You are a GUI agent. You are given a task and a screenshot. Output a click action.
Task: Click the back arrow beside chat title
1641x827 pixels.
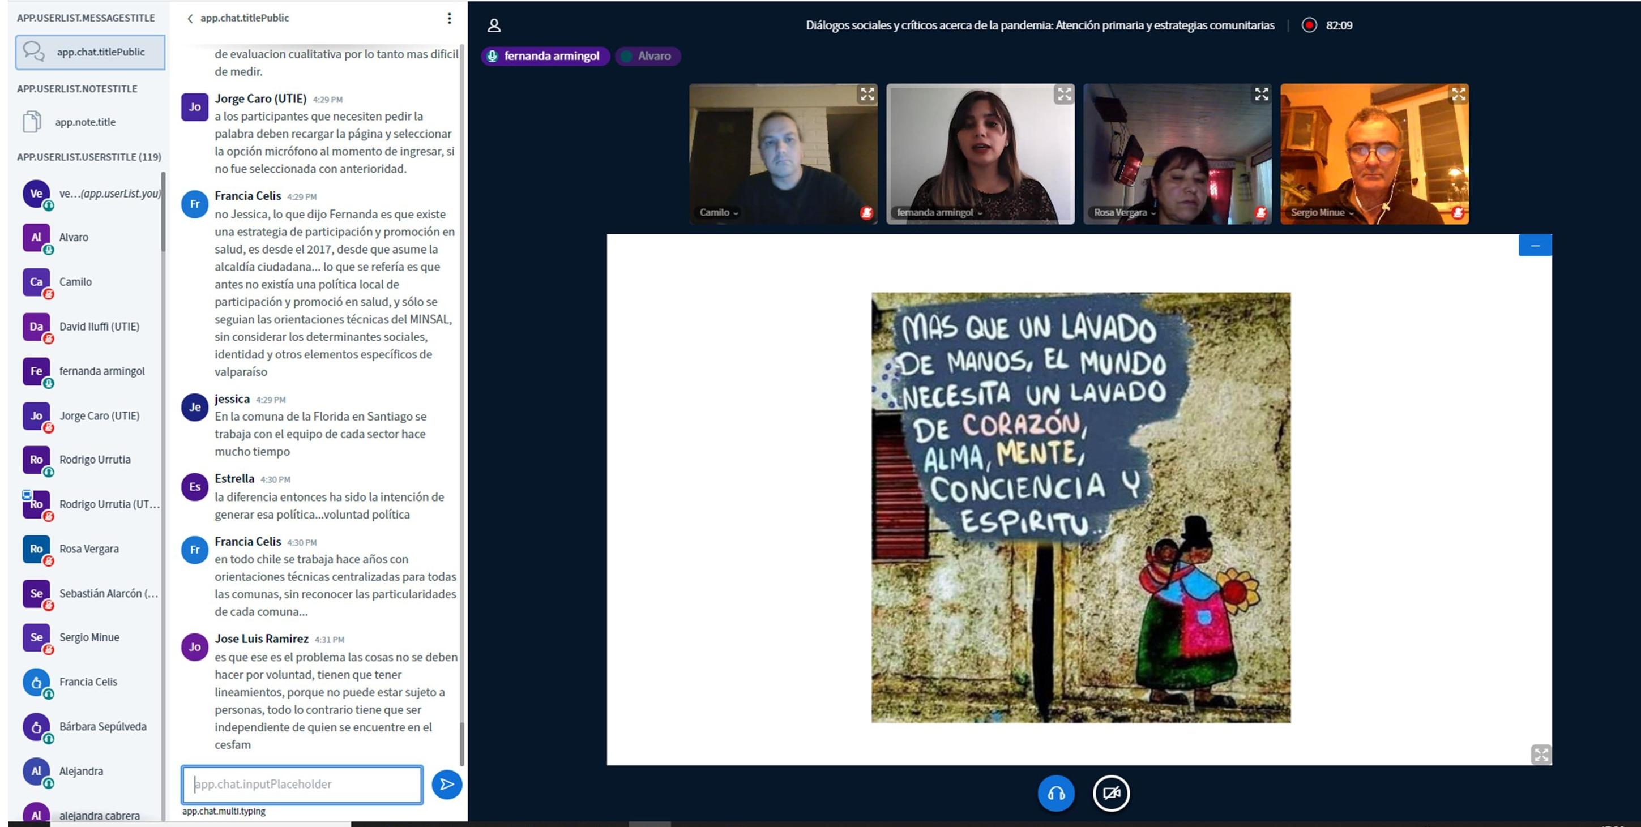[x=190, y=19]
